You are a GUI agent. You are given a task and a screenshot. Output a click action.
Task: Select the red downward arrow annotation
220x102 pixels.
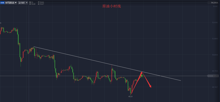[147, 80]
